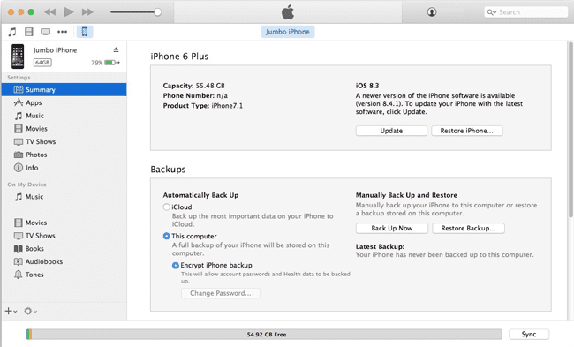Click the Apple logo in the display area
574x347 pixels.
[288, 12]
